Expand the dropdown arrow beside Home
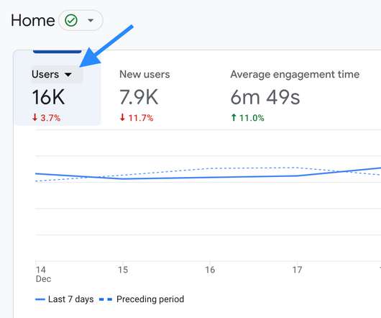This screenshot has width=381, height=318. click(91, 20)
